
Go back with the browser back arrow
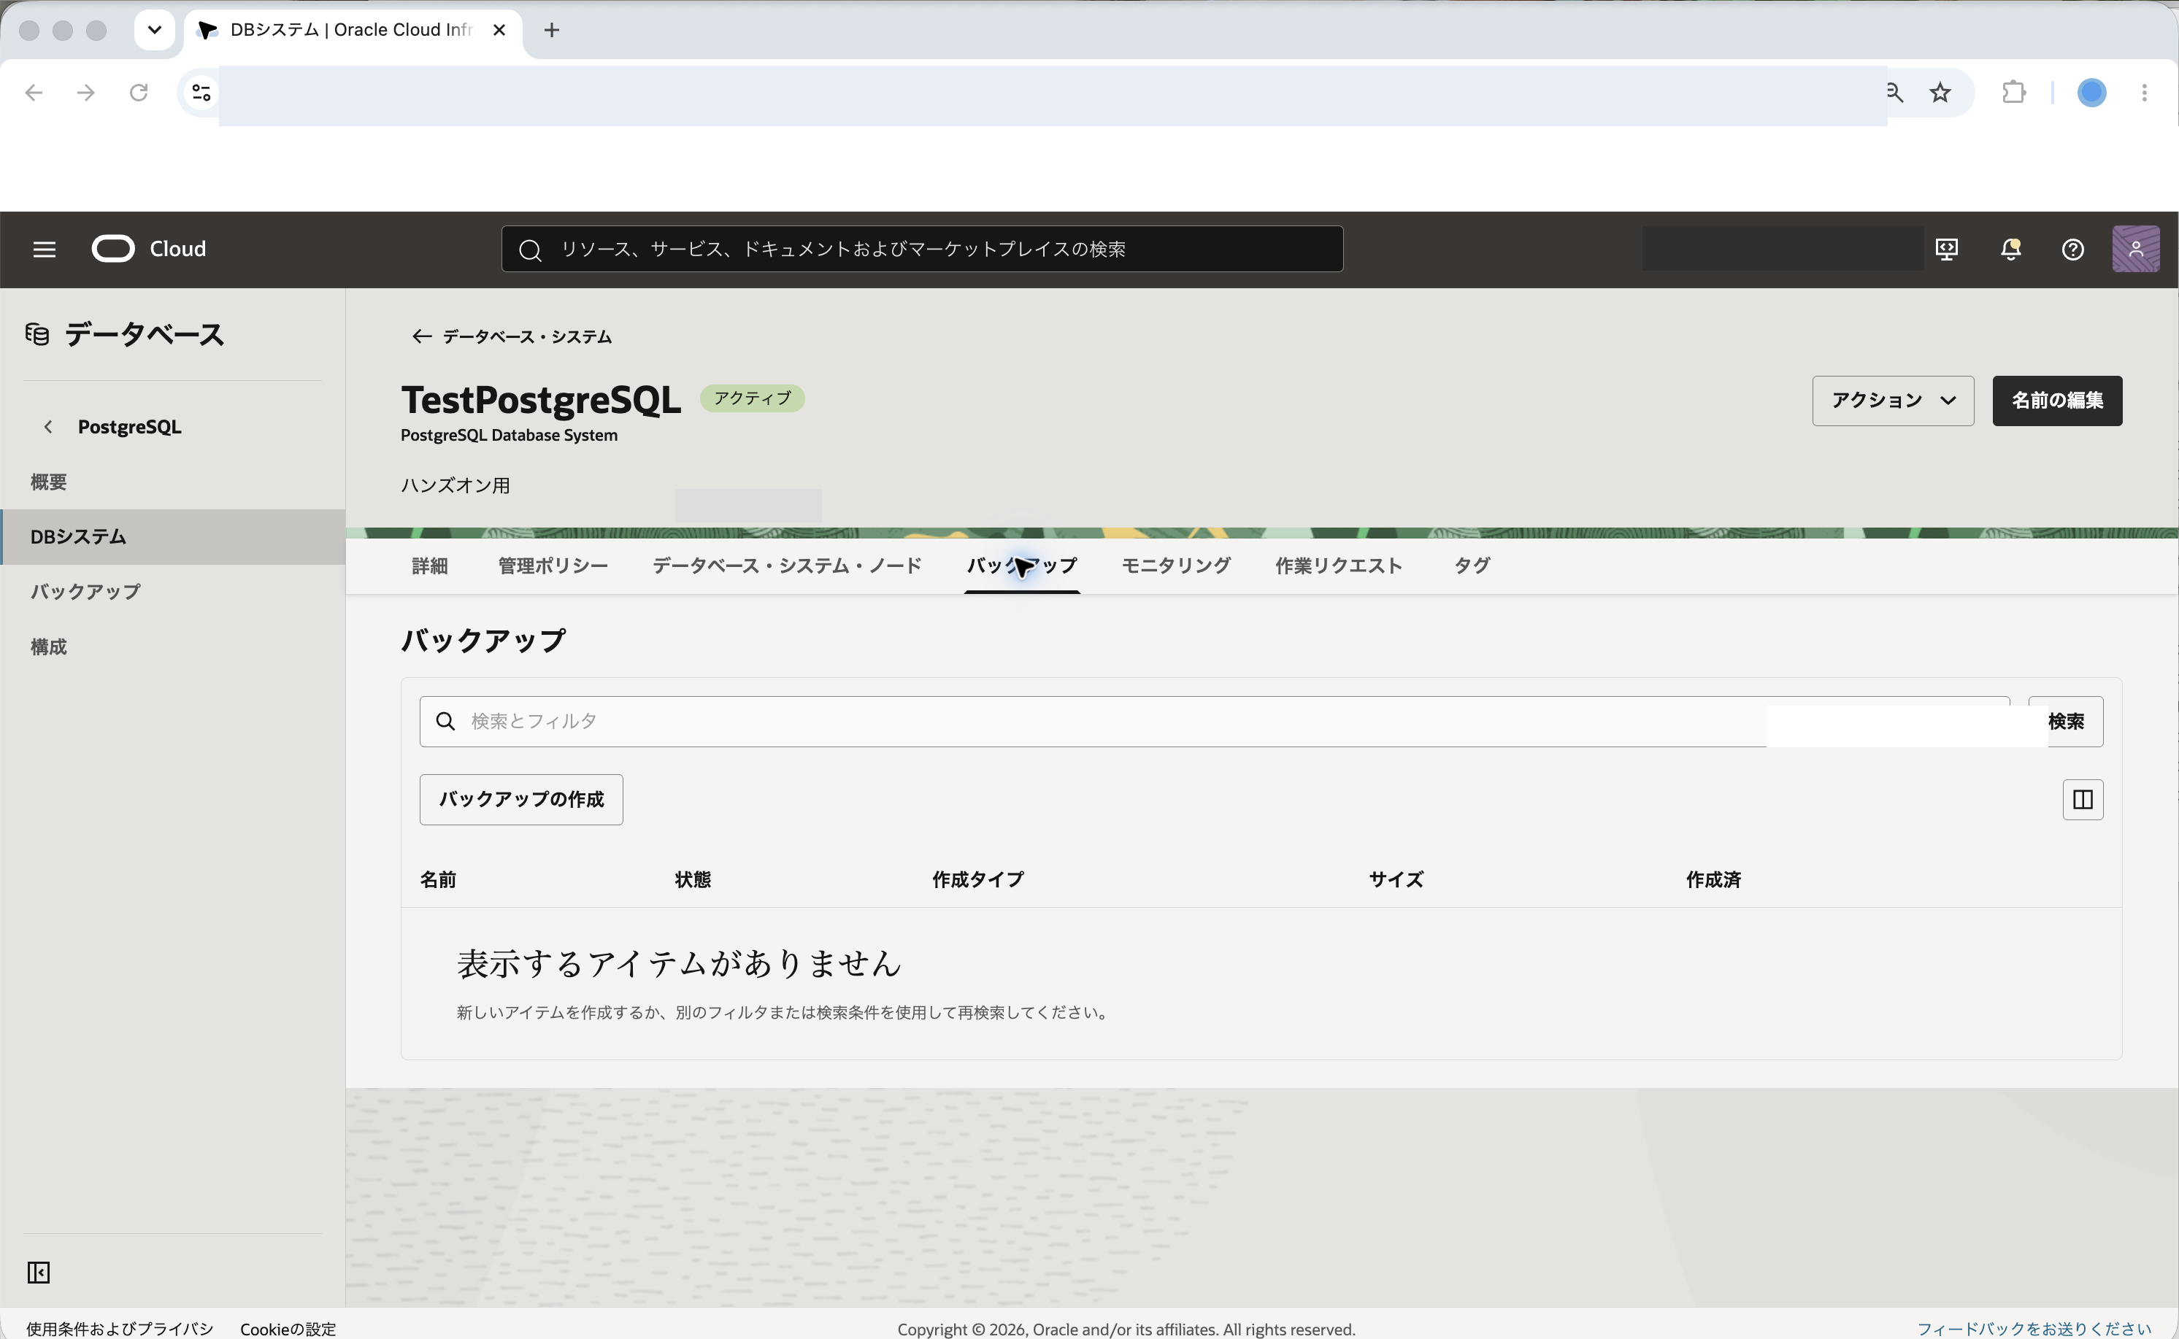[34, 92]
